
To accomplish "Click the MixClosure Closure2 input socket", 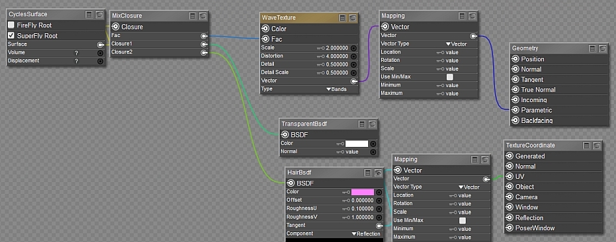I will pos(204,53).
